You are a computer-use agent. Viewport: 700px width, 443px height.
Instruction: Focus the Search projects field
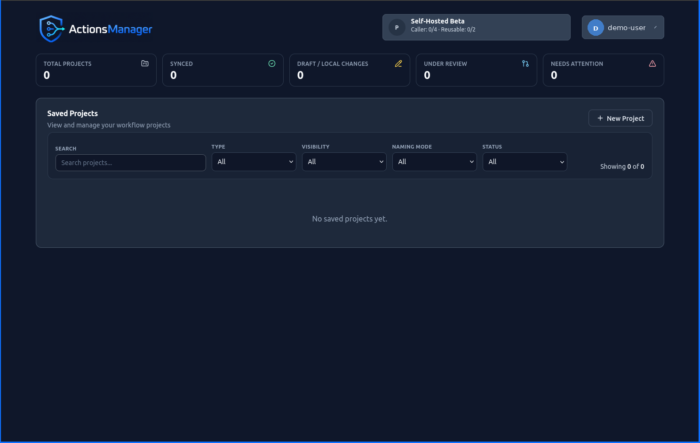coord(131,163)
